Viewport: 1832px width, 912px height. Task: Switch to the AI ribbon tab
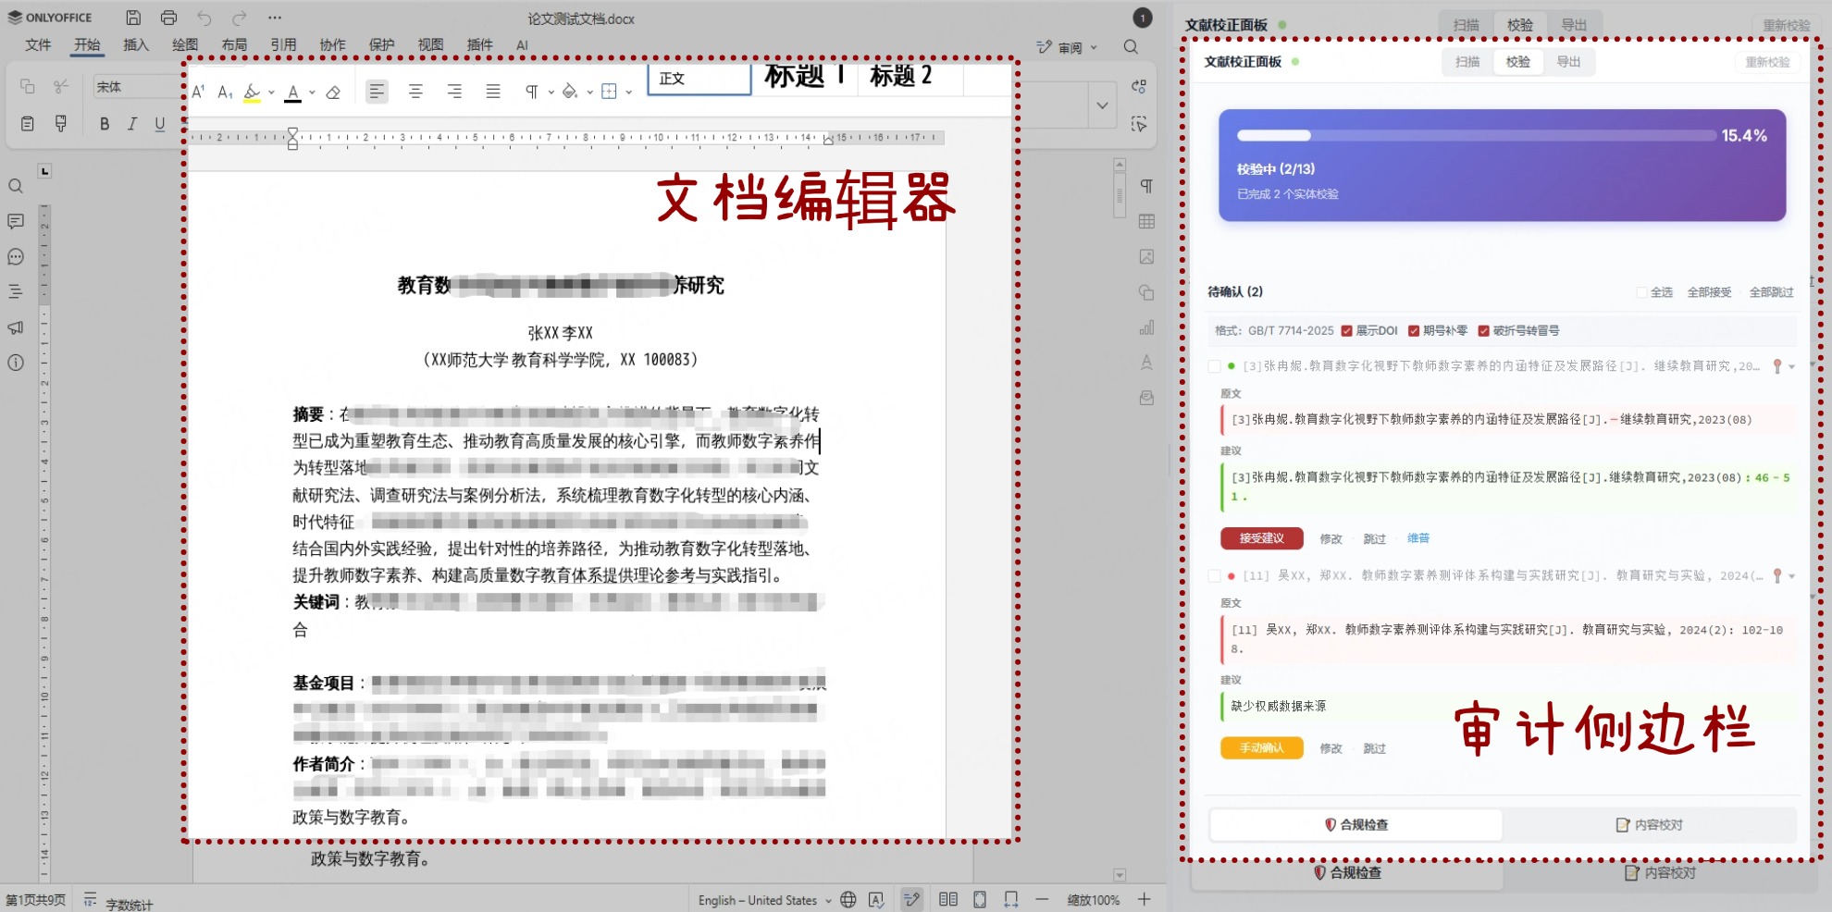tap(522, 44)
